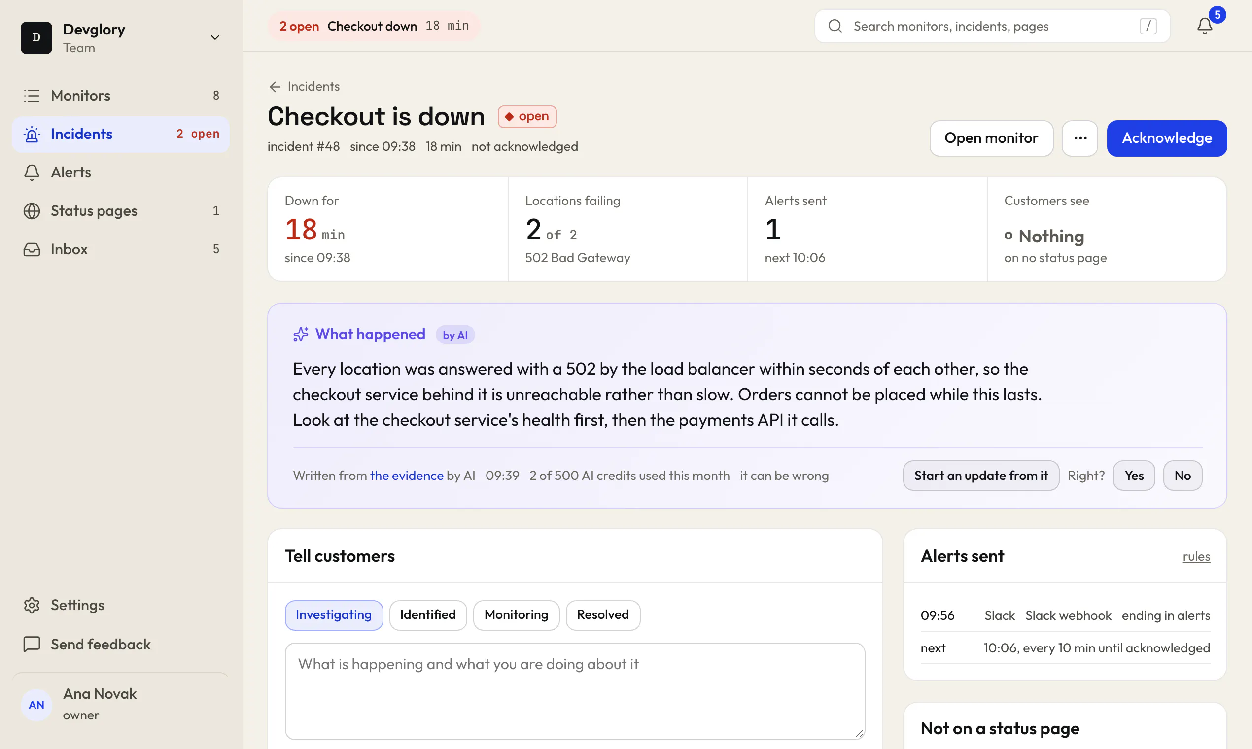
Task: Expand the Devglory team switcher chevron
Action: (215, 38)
